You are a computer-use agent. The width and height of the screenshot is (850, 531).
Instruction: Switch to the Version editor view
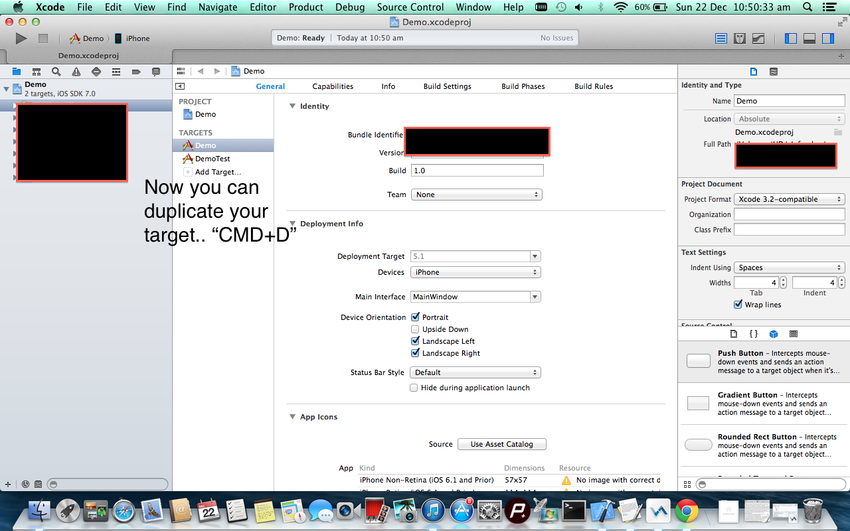click(x=758, y=38)
